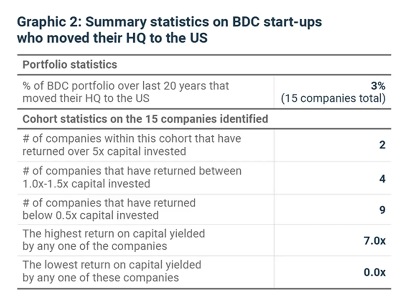
Task: Click the "% of BDC portfolio" row label
Action: pyautogui.click(x=126, y=86)
